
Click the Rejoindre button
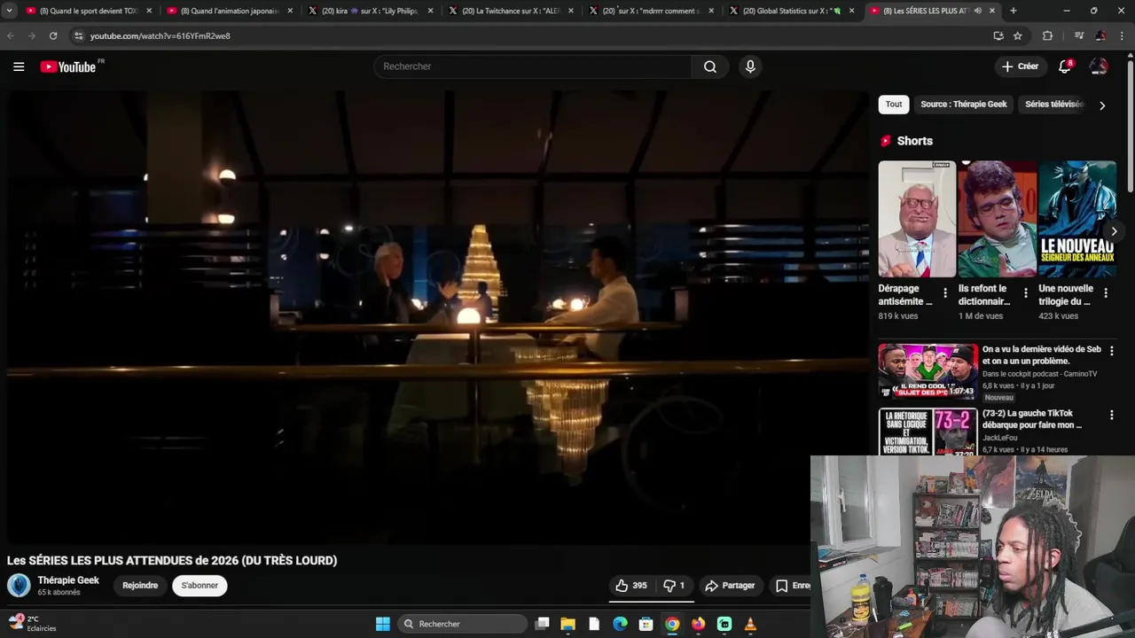pos(140,586)
